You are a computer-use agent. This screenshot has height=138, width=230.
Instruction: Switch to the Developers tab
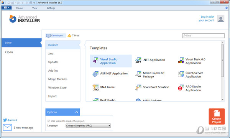[x=56, y=36]
